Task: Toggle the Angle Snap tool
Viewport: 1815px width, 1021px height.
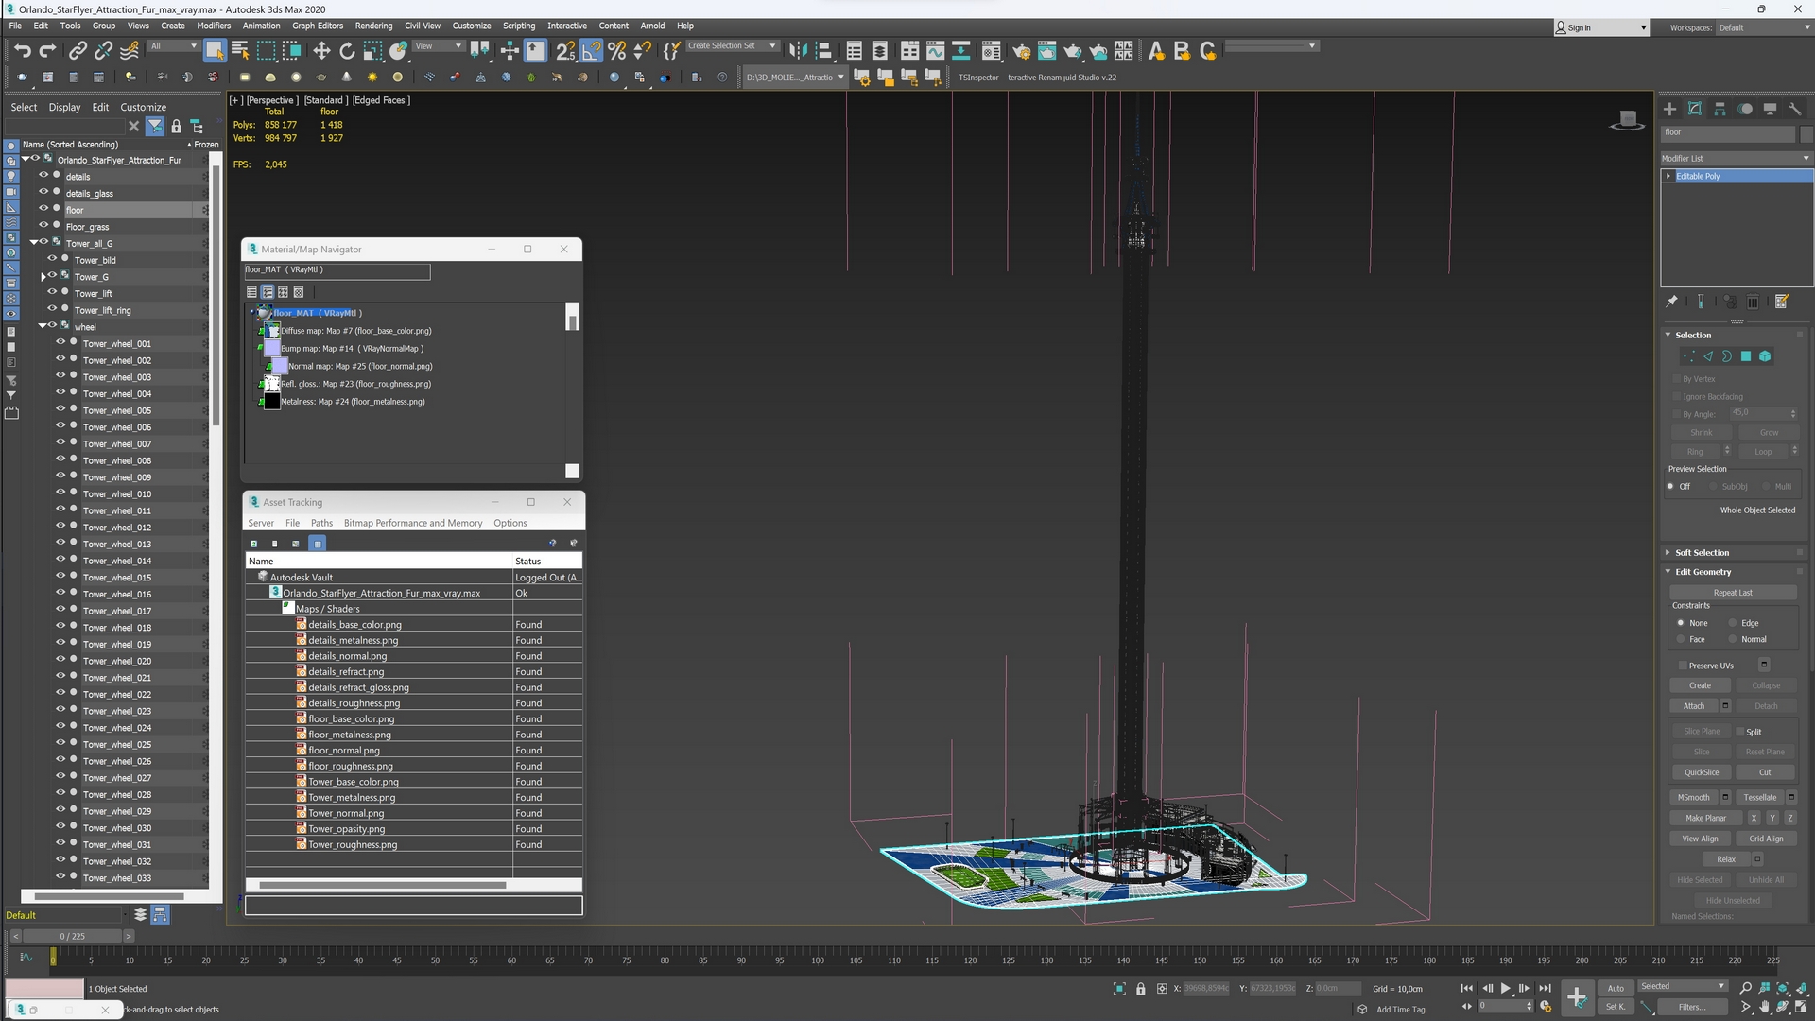Action: tap(591, 51)
